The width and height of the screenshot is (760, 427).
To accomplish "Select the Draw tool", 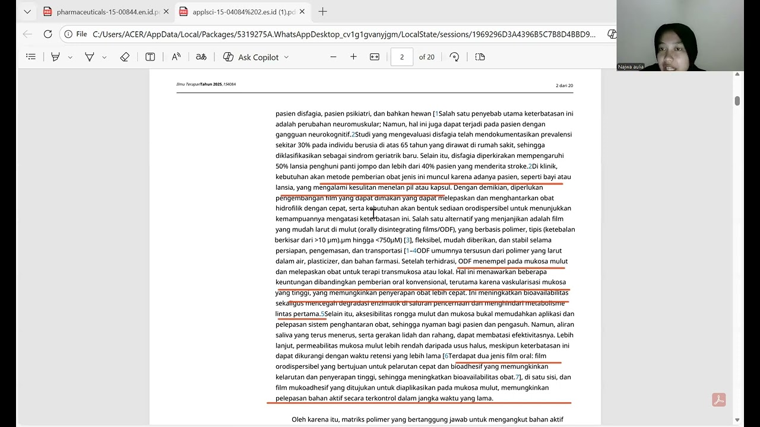I will (90, 57).
